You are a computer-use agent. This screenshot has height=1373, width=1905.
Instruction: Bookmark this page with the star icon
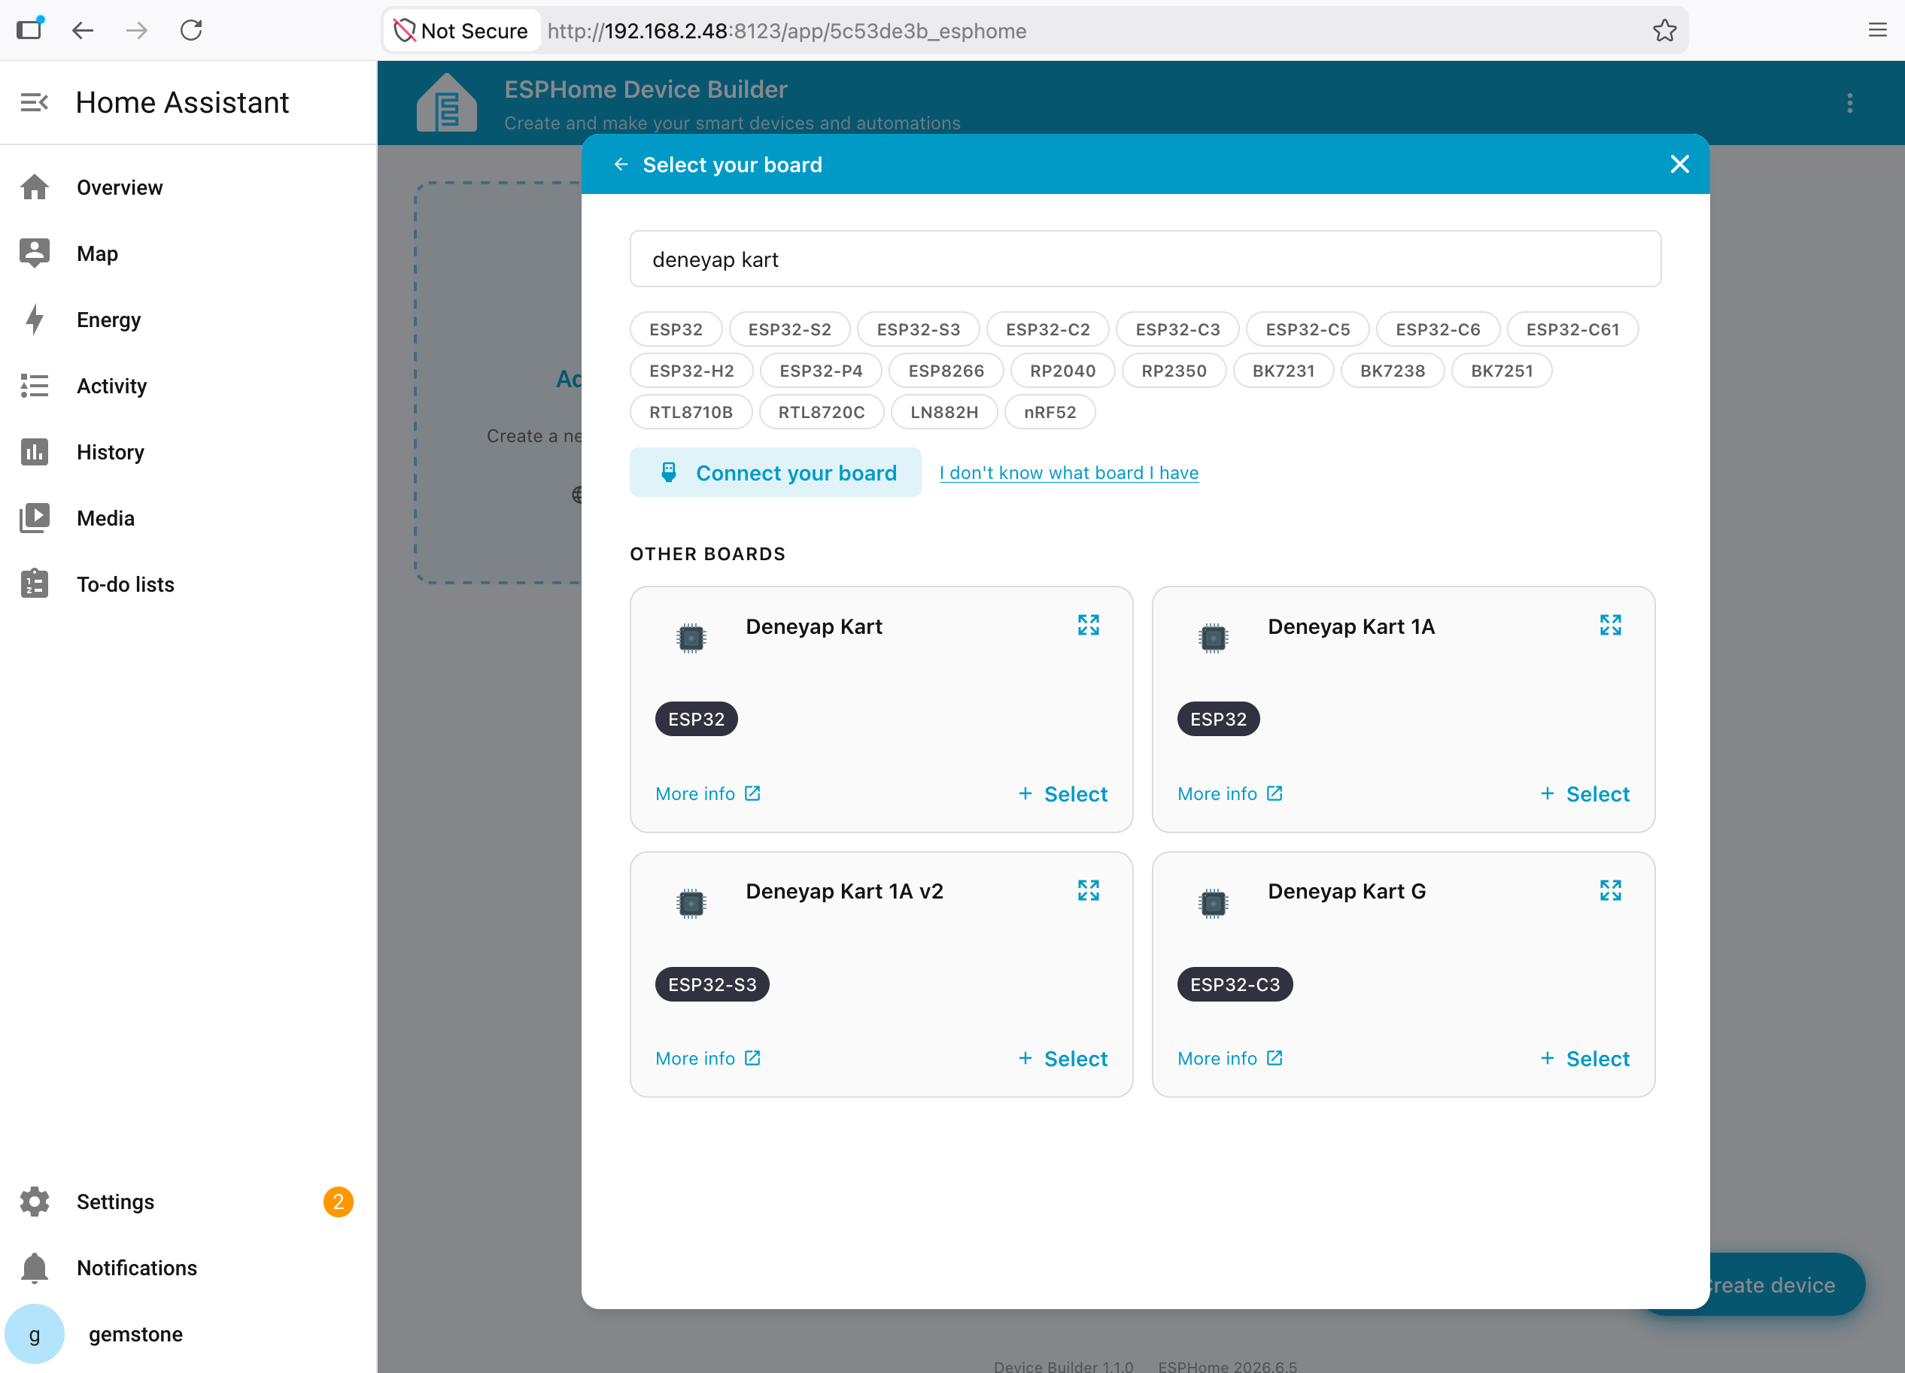(1664, 31)
